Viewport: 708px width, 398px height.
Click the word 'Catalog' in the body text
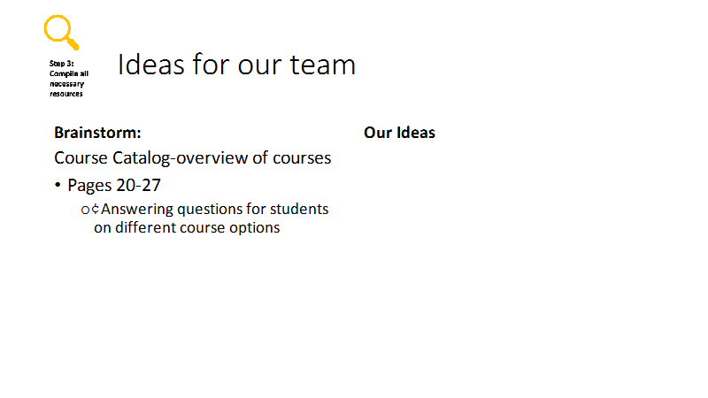tap(141, 158)
